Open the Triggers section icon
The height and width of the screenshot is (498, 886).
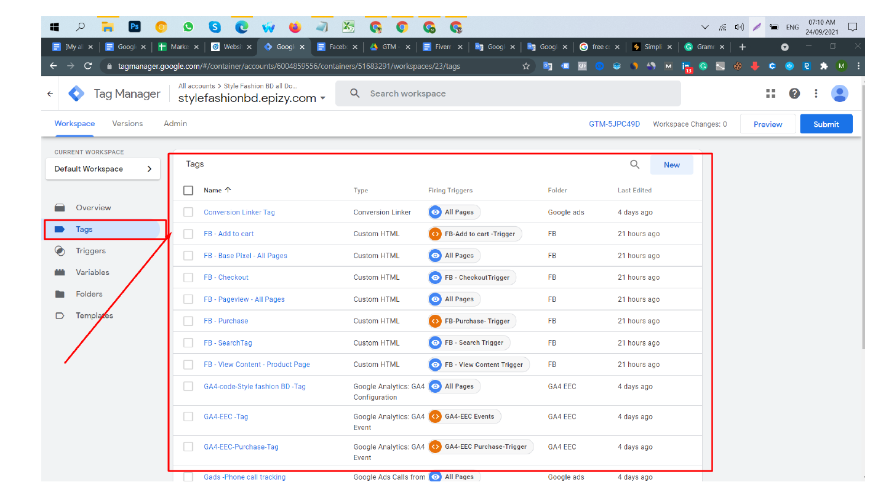point(59,251)
